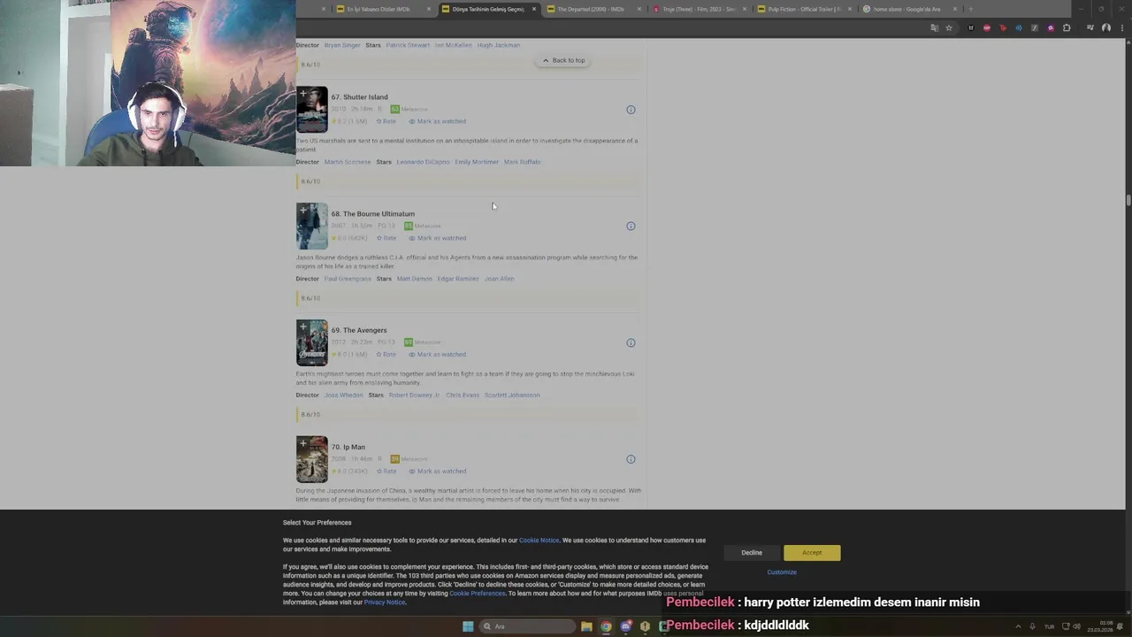Open the Privacy Notice link
The image size is (1132, 637).
tap(385, 602)
